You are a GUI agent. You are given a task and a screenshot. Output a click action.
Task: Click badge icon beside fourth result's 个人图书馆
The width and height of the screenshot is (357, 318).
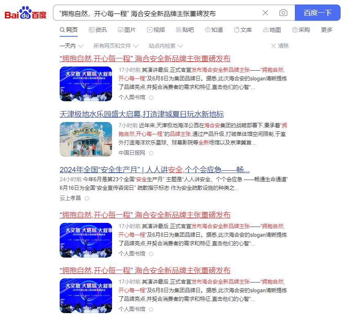pyautogui.click(x=151, y=254)
